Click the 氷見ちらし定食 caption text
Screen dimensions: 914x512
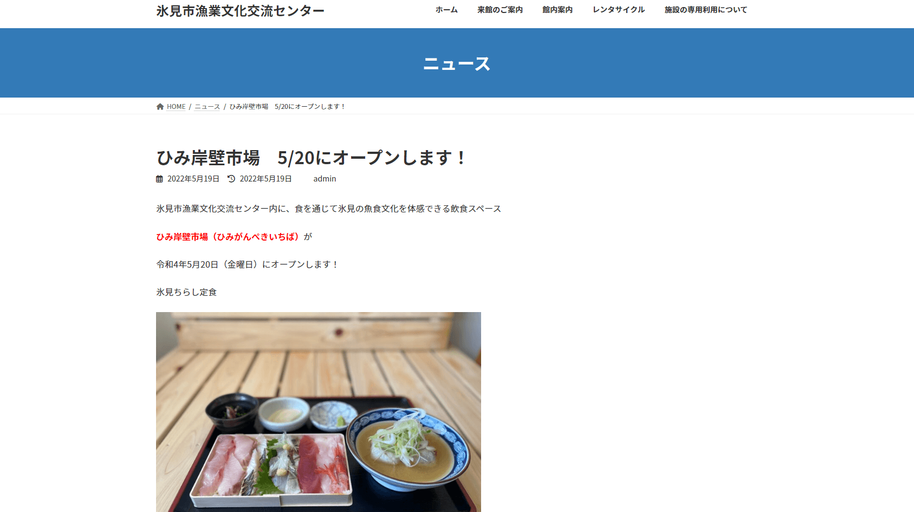pos(186,292)
